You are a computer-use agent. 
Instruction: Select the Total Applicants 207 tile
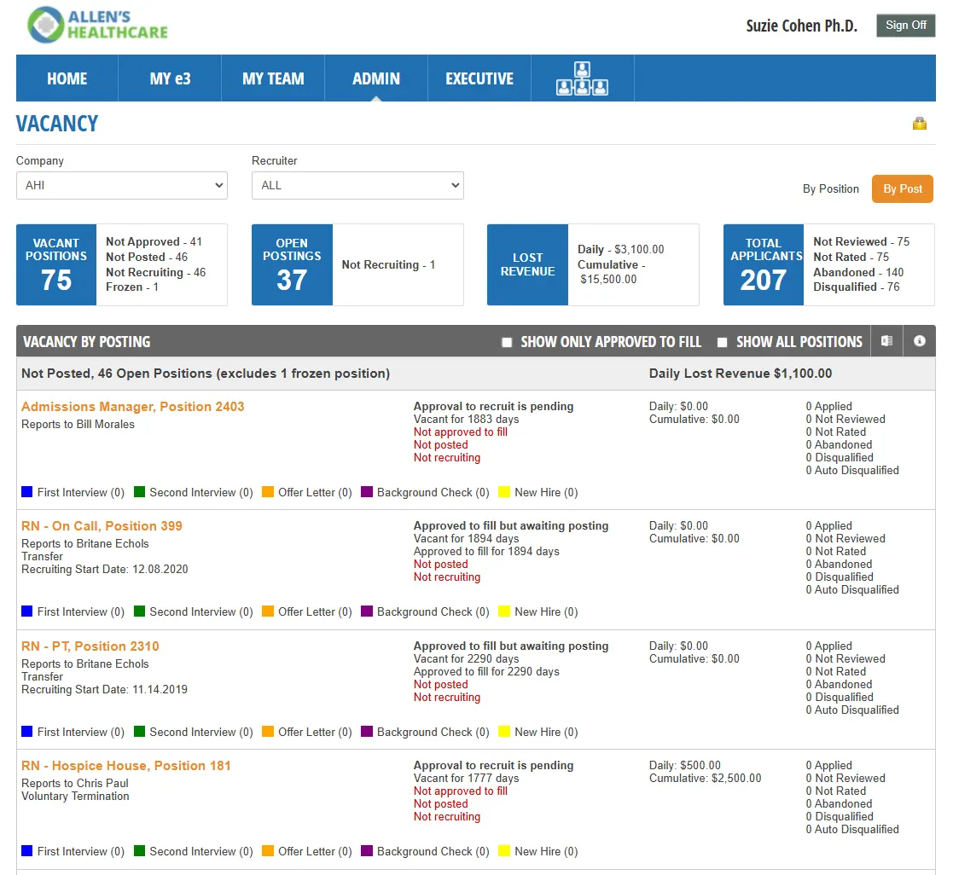(763, 264)
